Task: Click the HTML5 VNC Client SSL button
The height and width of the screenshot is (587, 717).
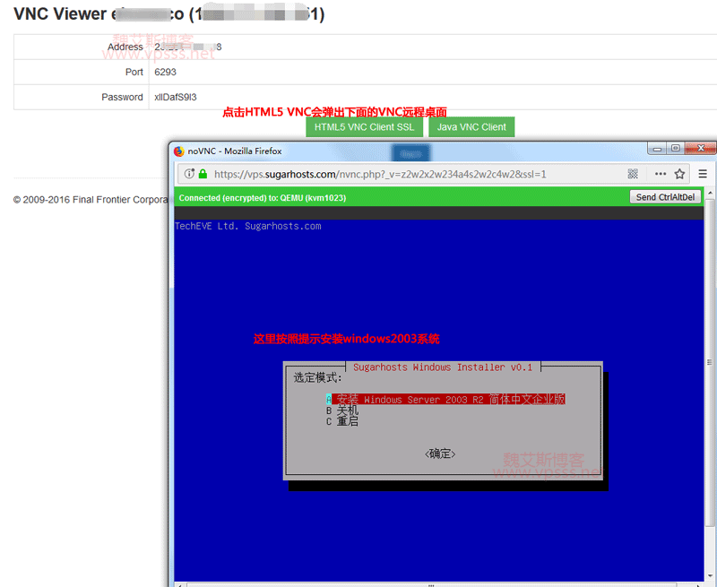Action: coord(364,127)
